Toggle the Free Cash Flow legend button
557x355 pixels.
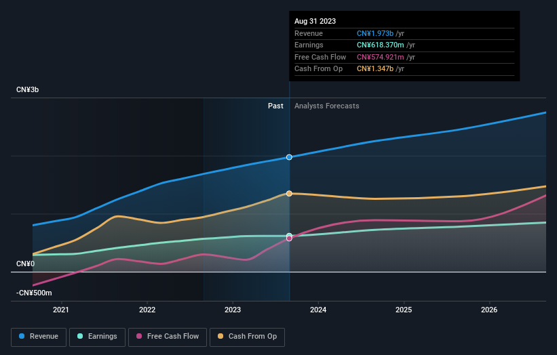168,337
